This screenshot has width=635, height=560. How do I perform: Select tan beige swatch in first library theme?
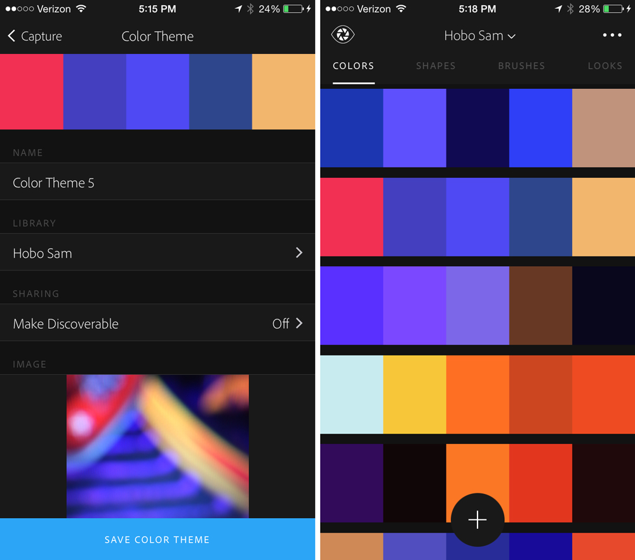tap(603, 128)
